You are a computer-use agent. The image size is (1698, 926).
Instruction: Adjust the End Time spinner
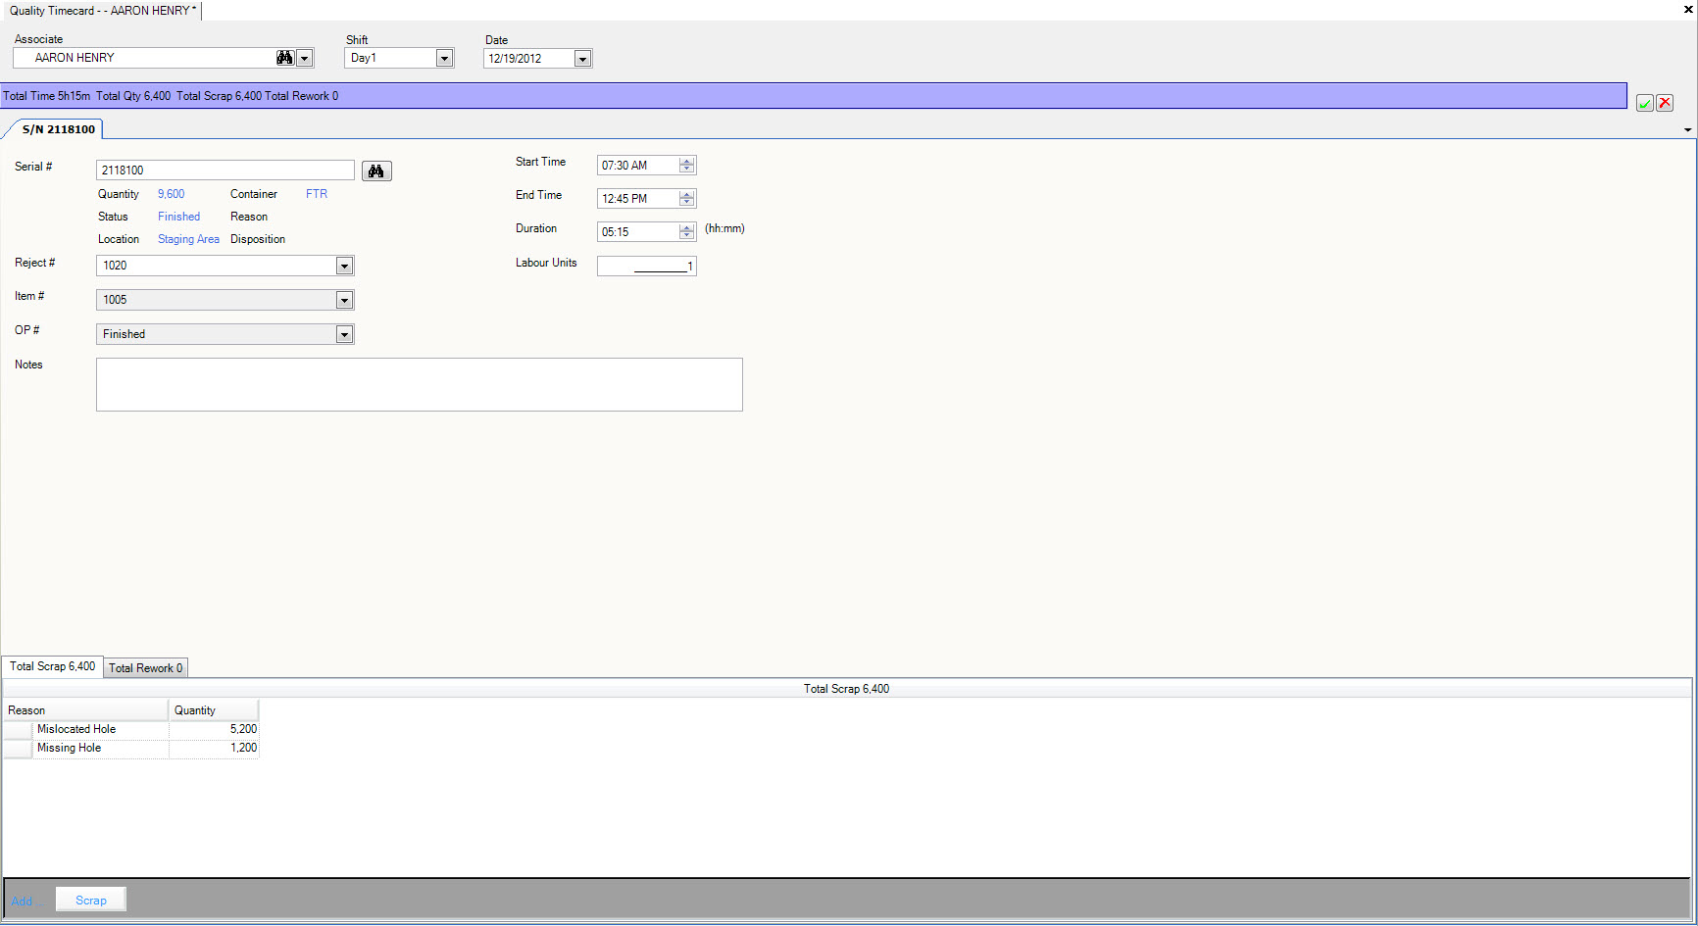click(x=687, y=199)
